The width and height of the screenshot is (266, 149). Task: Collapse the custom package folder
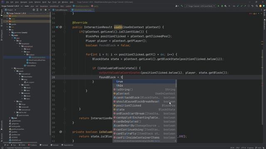click(25, 55)
